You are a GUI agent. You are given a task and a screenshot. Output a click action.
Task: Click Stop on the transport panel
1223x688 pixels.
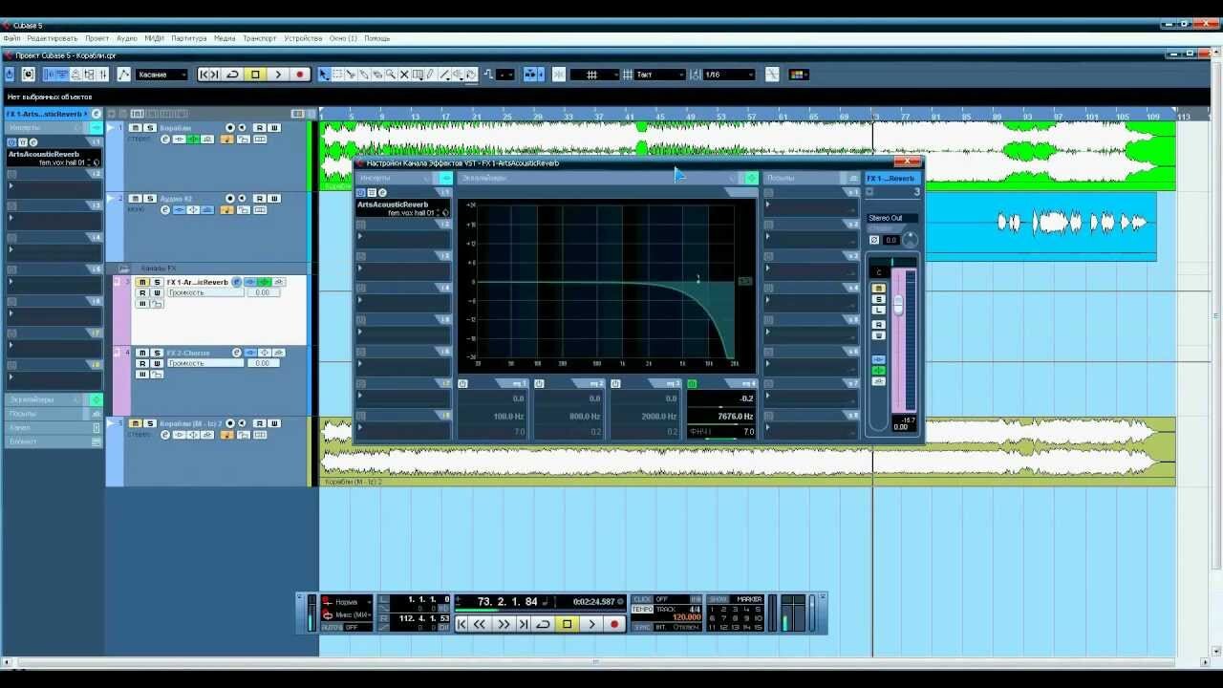pyautogui.click(x=567, y=624)
